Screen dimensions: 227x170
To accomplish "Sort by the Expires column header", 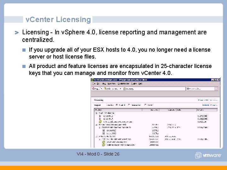I will (207, 110).
